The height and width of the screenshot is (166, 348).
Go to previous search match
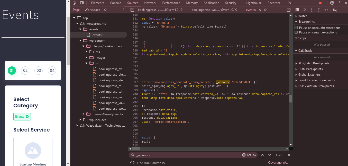point(262,155)
